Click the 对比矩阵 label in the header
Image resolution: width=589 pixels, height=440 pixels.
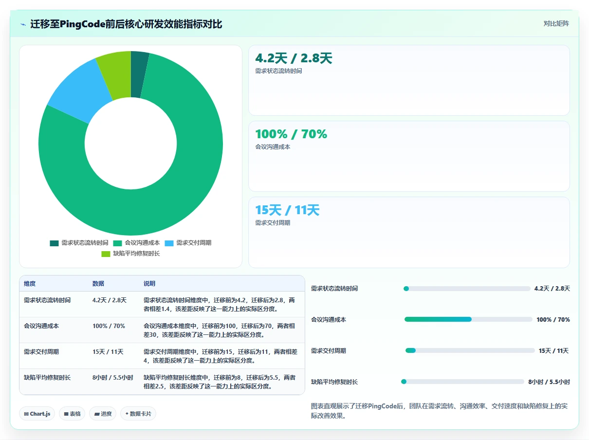click(556, 23)
